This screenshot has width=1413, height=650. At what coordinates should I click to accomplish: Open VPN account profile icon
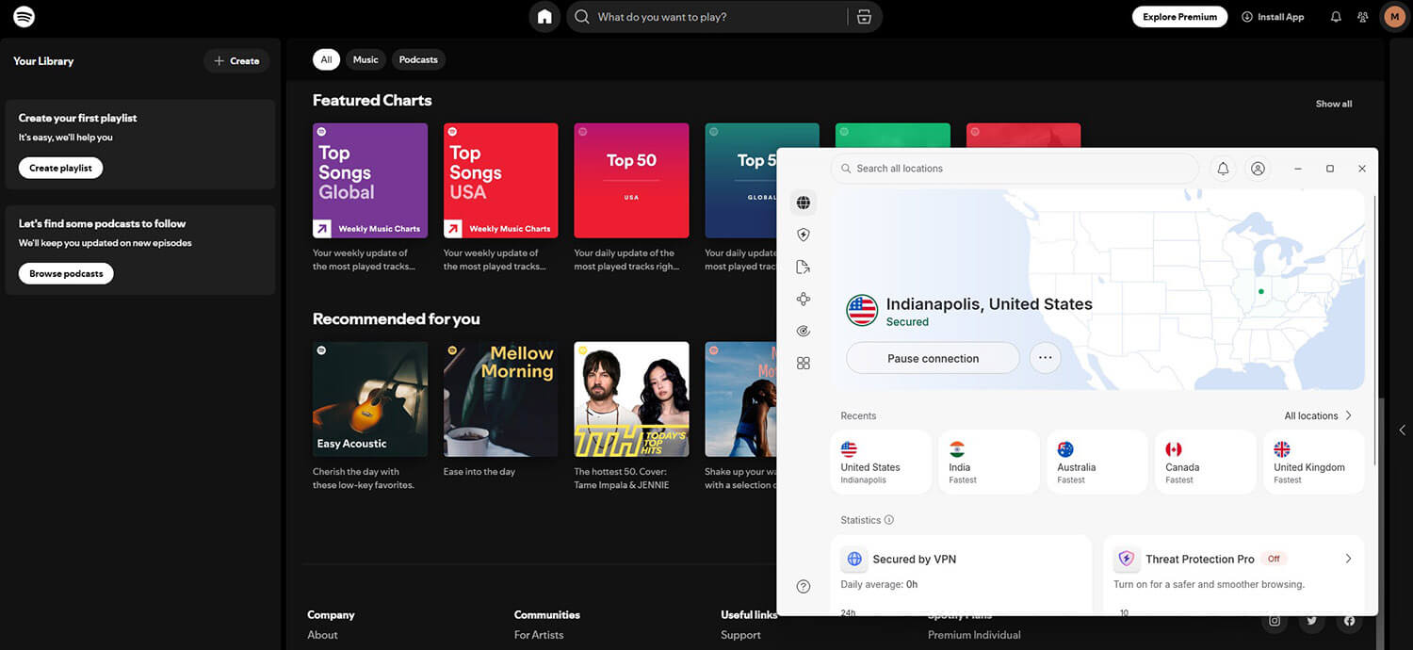pos(1258,169)
